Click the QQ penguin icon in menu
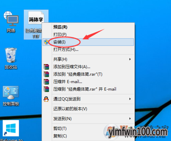This screenshot has height=141, width=171. [46, 99]
